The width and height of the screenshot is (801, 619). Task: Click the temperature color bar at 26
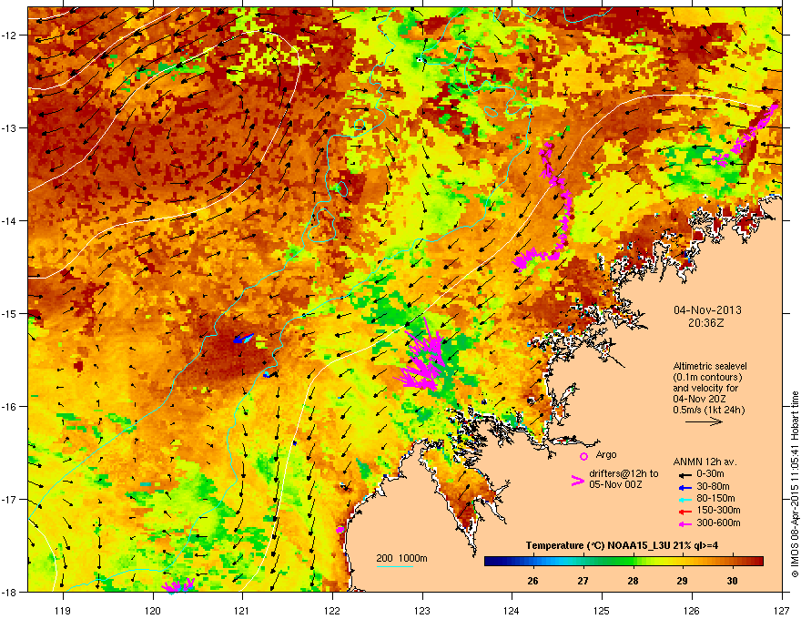point(532,562)
